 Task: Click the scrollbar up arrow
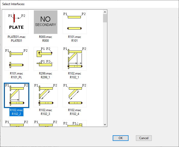point(105,12)
